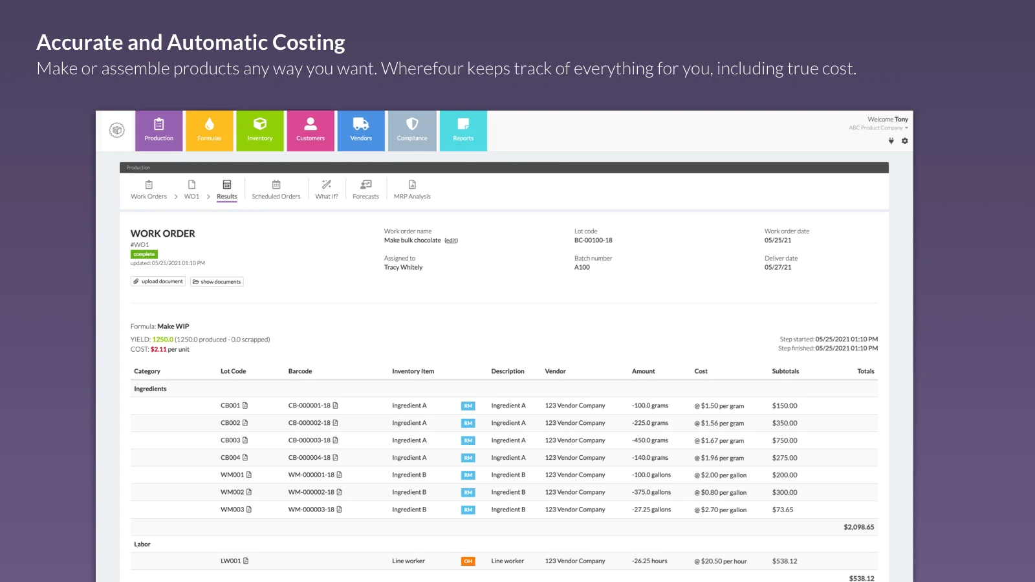1035x582 pixels.
Task: Click the Wherefour logo icon
Action: [117, 130]
